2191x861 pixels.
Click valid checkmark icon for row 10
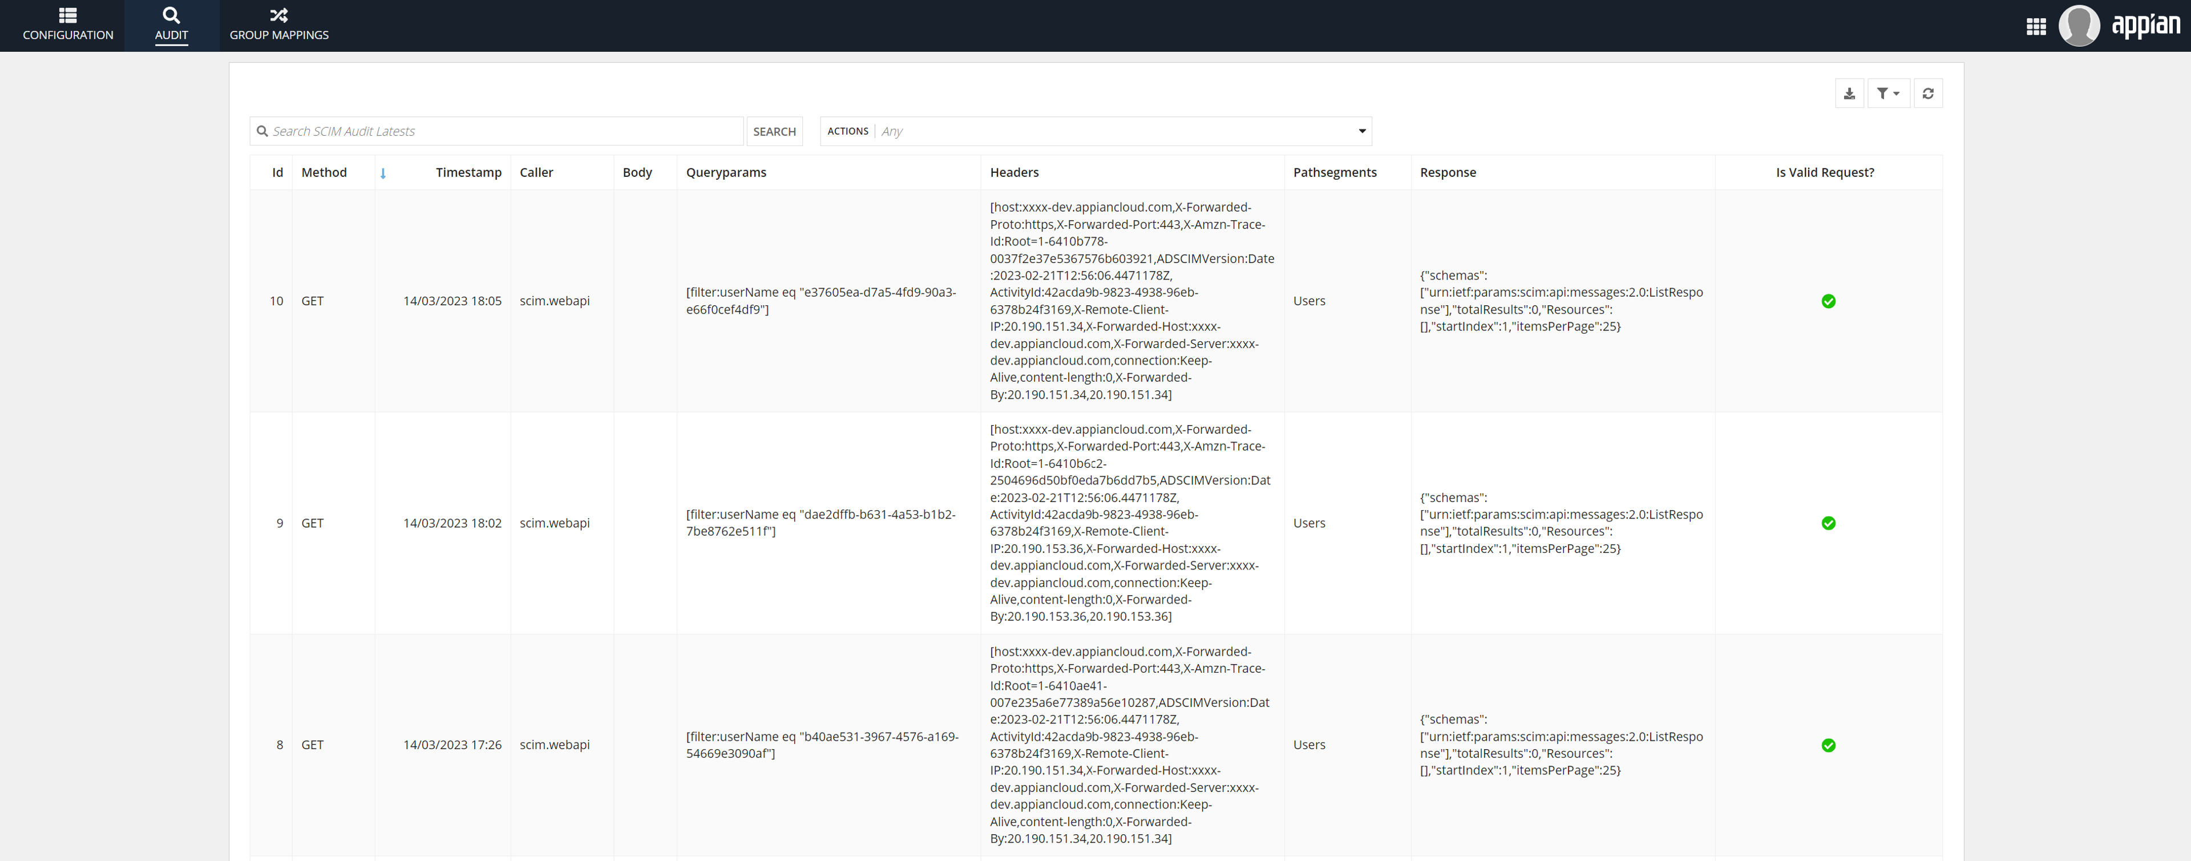(x=1828, y=301)
